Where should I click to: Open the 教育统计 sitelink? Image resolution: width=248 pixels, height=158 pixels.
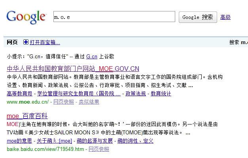[x=161, y=93]
